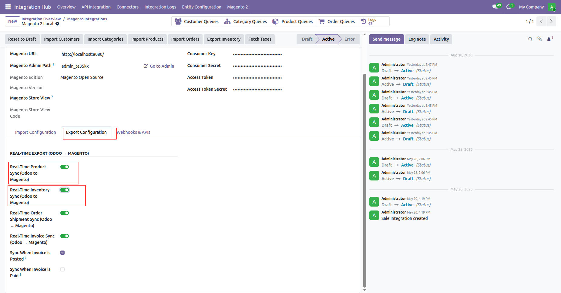
Task: Select the Export Configuration tab
Action: tap(86, 132)
